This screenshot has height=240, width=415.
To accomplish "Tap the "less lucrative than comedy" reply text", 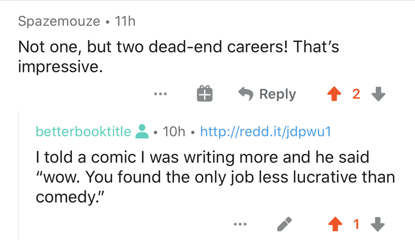I will 215,177.
